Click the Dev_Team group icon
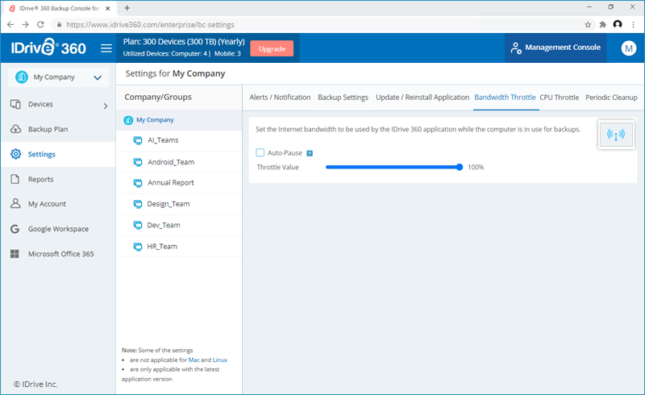645x395 pixels. 138,225
